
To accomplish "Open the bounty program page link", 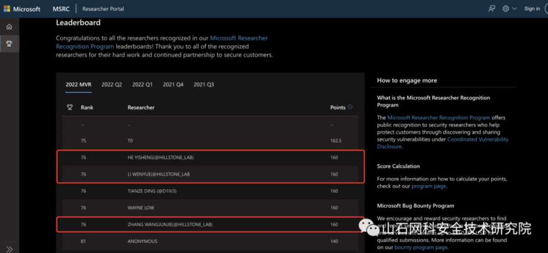I will 421,247.
